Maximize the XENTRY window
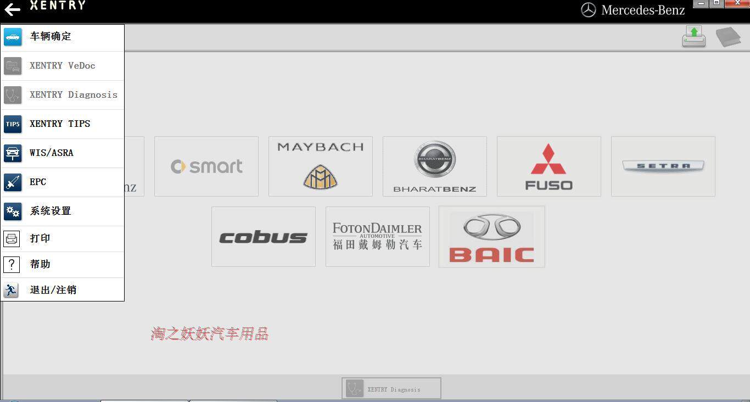The image size is (750, 402). 716,4
